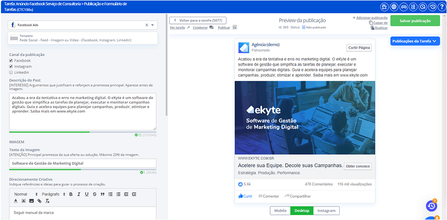The image size is (447, 220).
Task: Switch preview to Desktop tab
Action: pos(302,210)
